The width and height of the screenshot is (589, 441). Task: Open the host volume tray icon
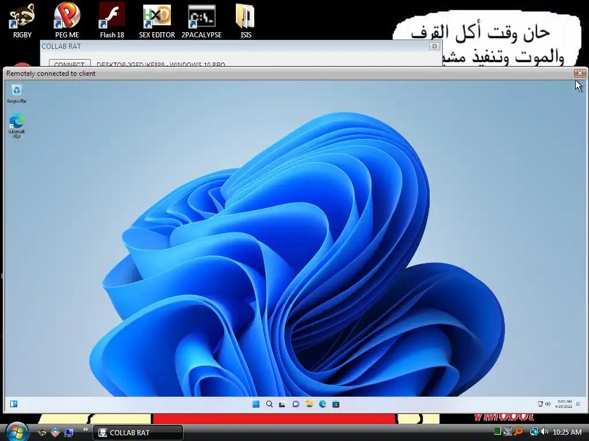(x=544, y=432)
